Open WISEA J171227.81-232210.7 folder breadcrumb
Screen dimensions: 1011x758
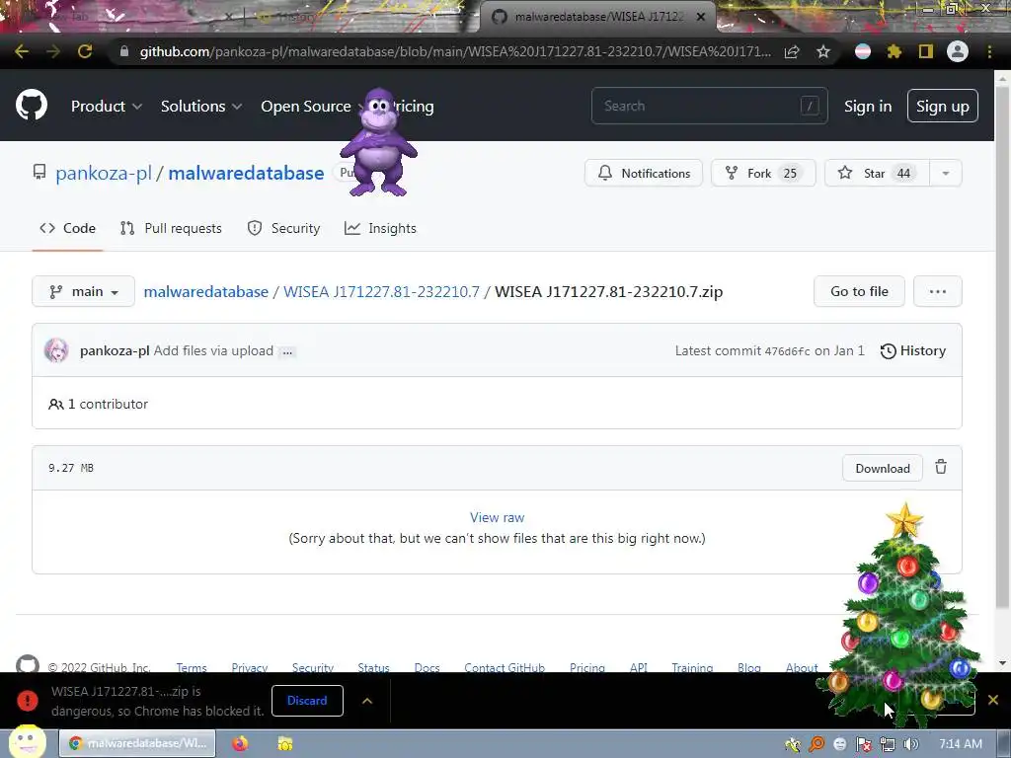pos(382,292)
